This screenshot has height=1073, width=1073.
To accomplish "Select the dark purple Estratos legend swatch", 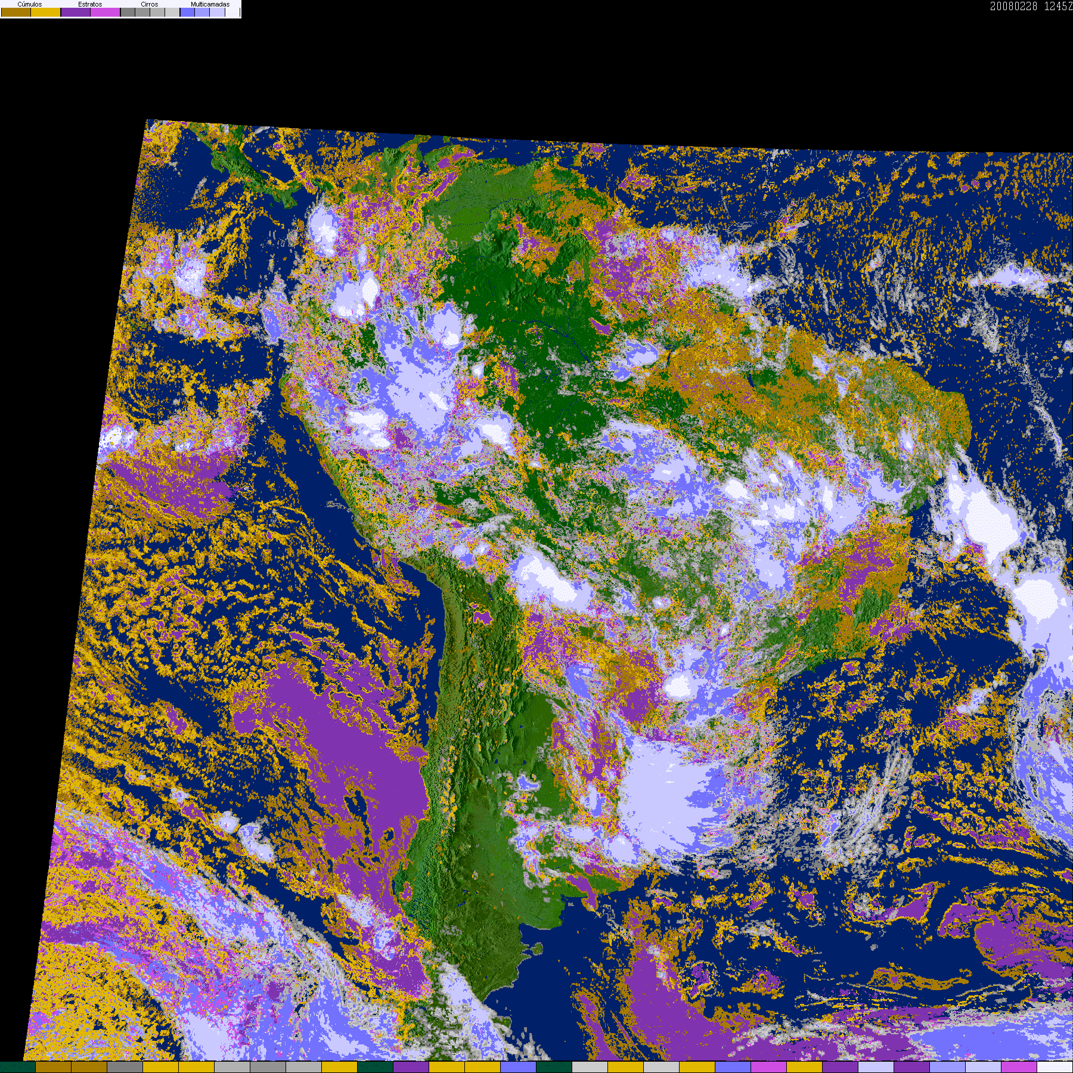I will [x=76, y=12].
